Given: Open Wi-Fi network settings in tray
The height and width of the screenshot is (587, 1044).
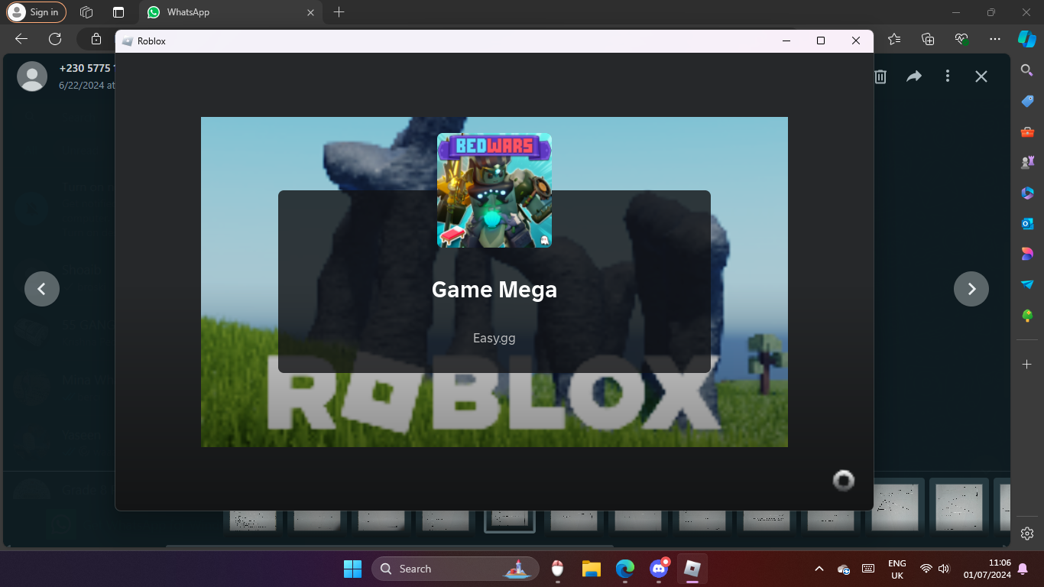Looking at the screenshot, I should coord(926,569).
